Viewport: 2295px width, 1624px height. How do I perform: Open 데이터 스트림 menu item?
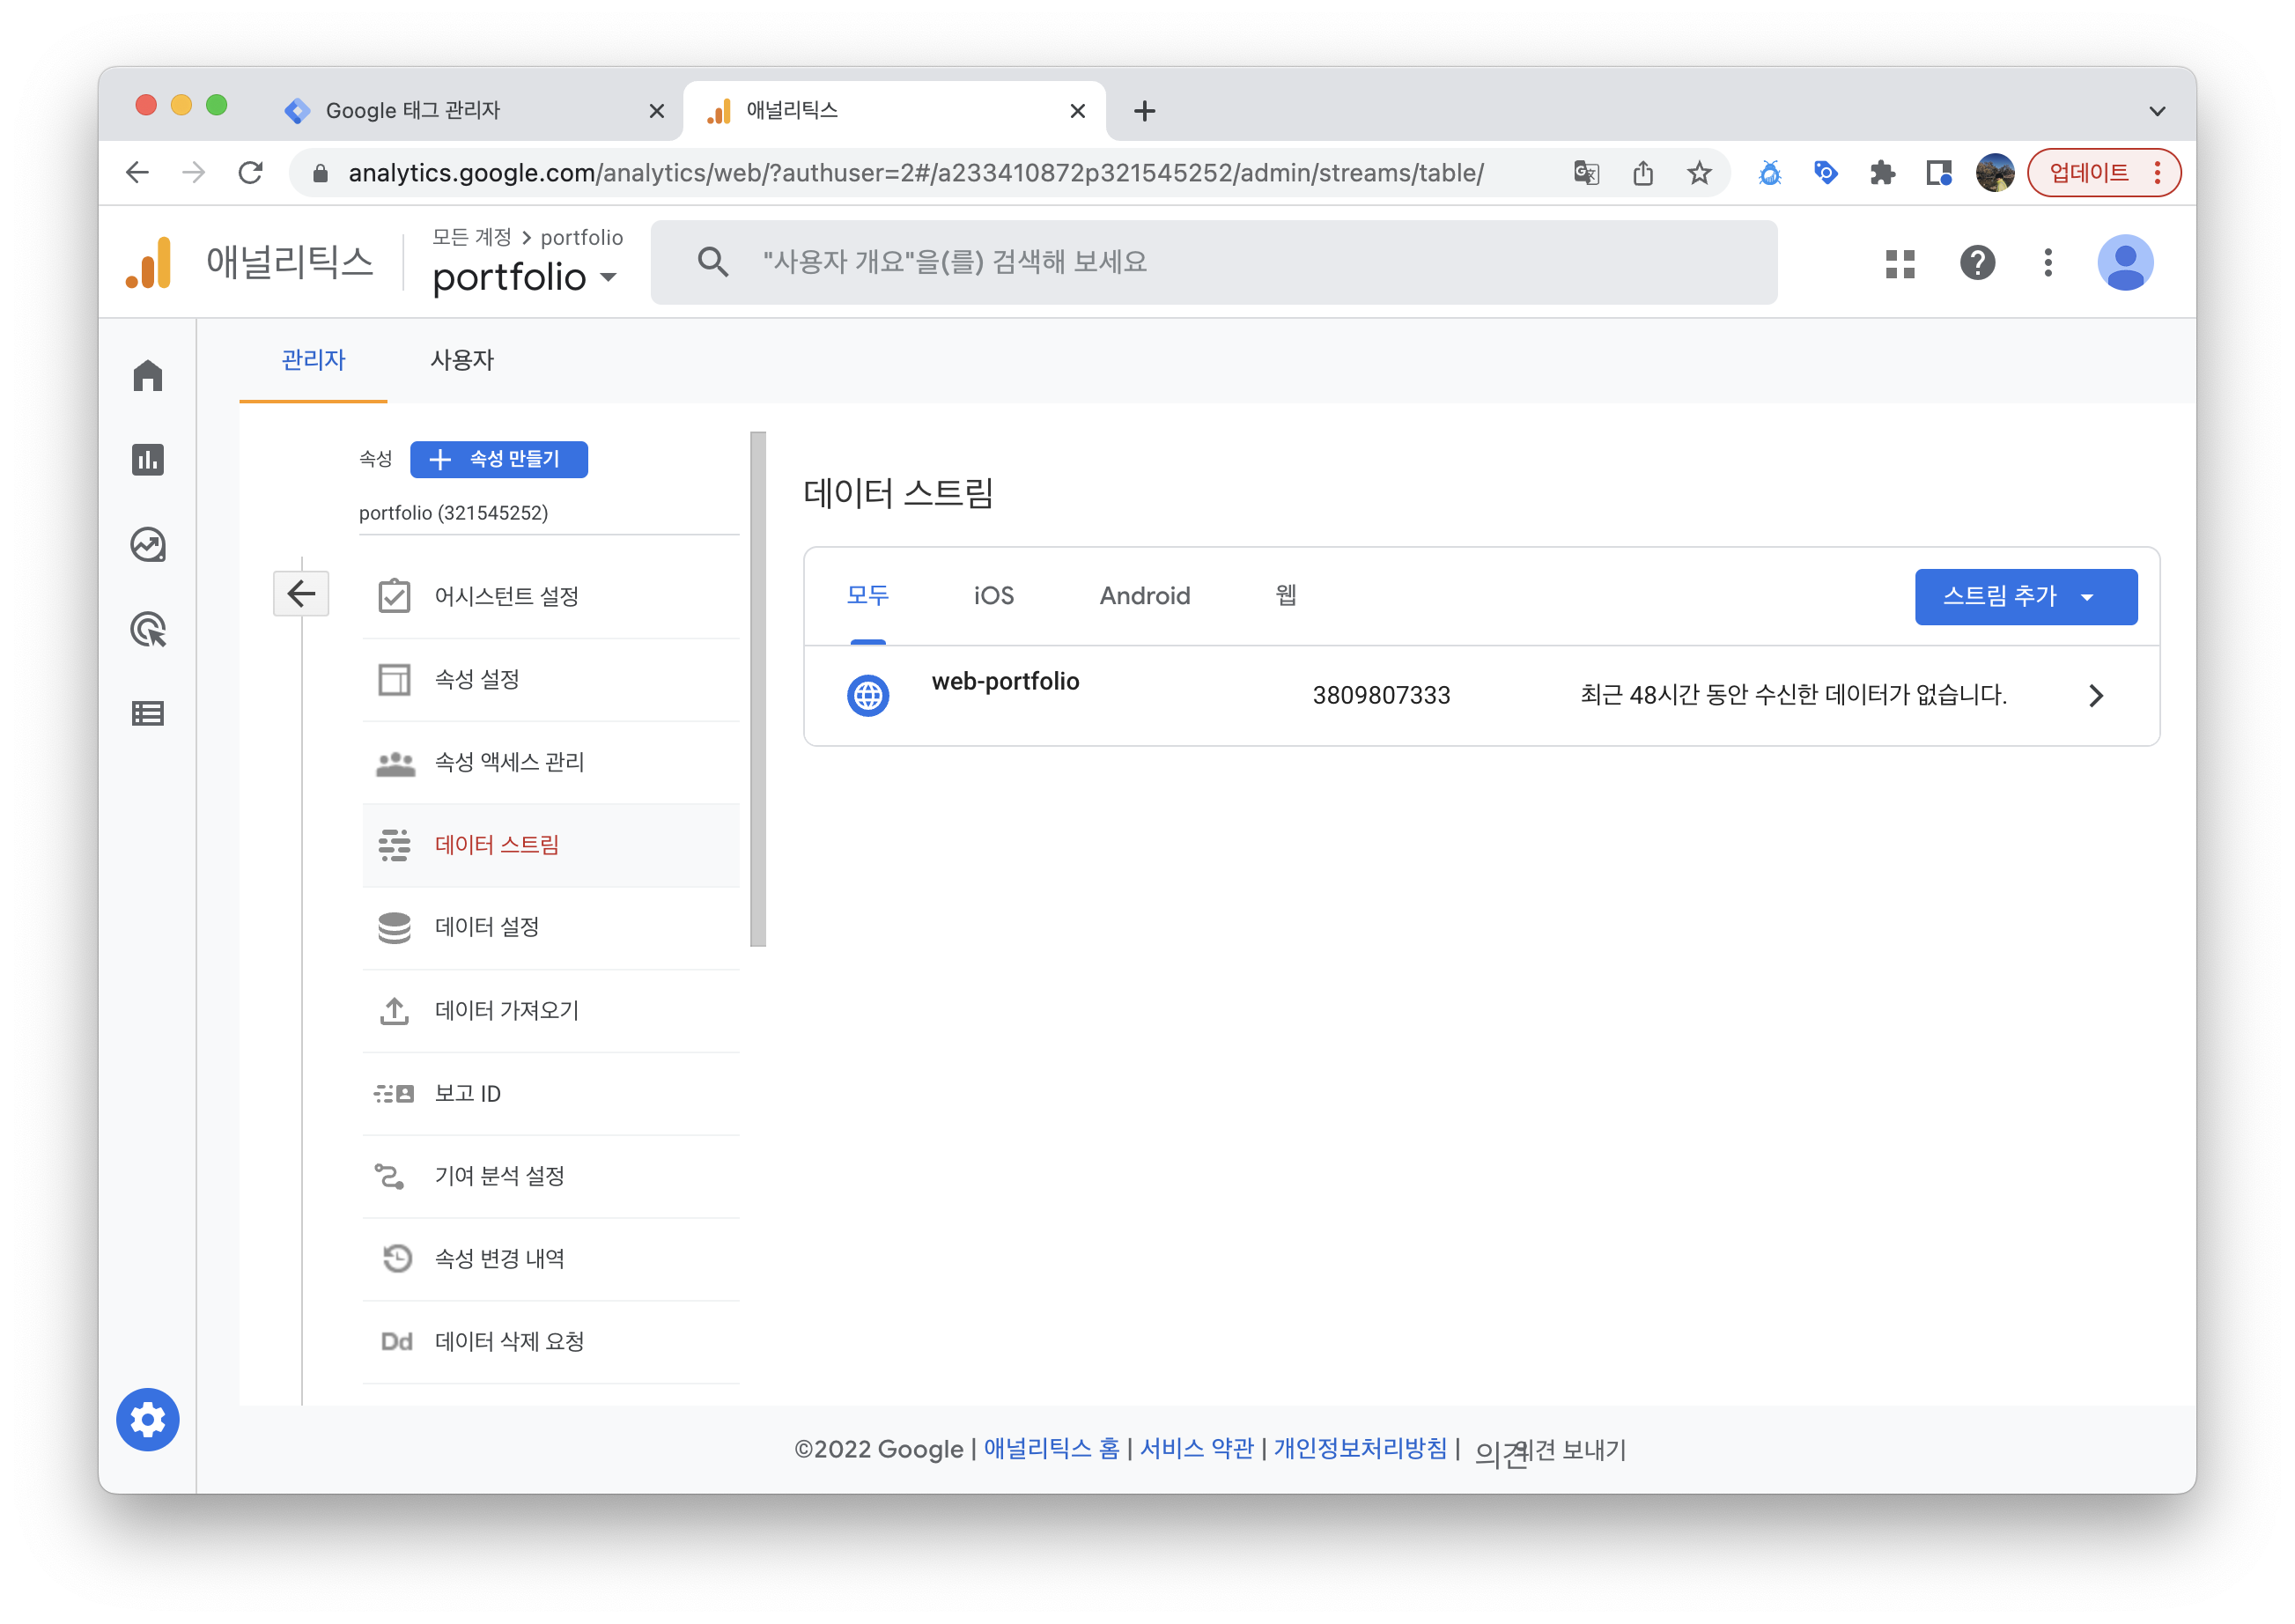551,845
